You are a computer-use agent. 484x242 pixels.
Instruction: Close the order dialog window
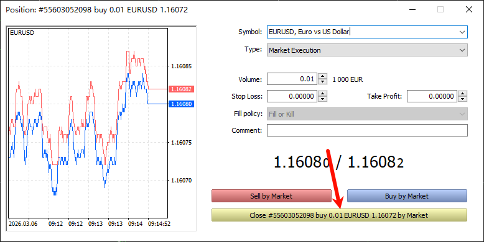(x=469, y=9)
